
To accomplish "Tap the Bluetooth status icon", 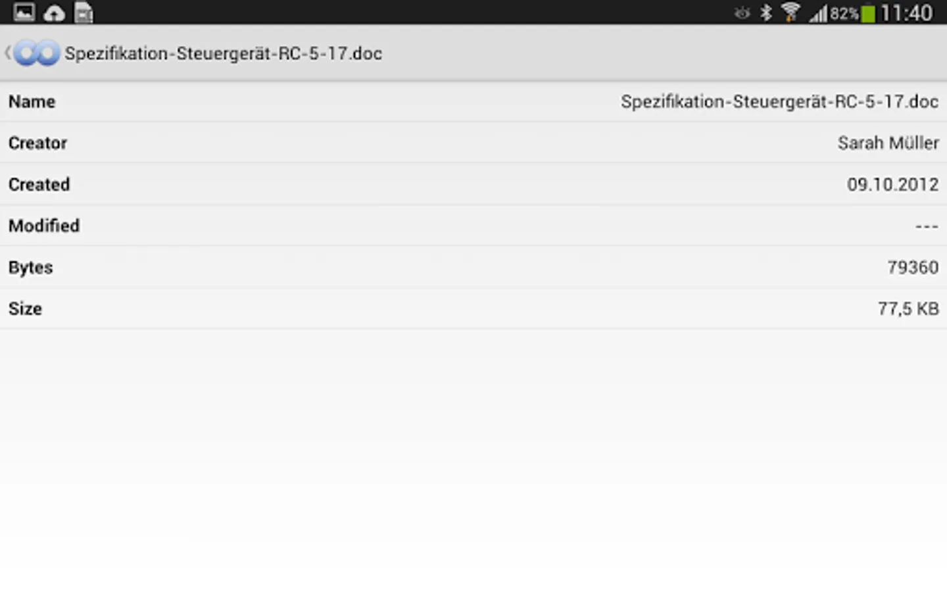I will pyautogui.click(x=766, y=12).
